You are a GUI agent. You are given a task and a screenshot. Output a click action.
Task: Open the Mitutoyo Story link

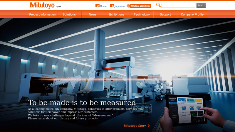coord(135,126)
